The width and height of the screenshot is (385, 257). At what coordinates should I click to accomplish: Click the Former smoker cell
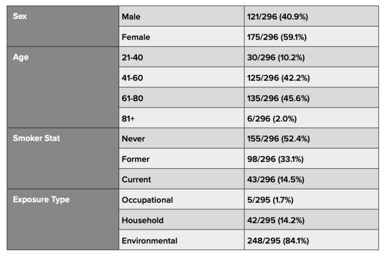pos(181,159)
